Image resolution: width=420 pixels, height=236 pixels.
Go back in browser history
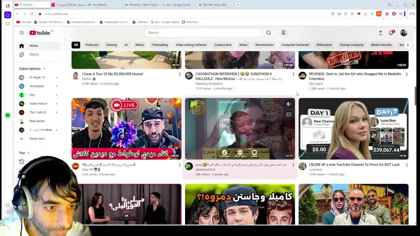(x=17, y=14)
